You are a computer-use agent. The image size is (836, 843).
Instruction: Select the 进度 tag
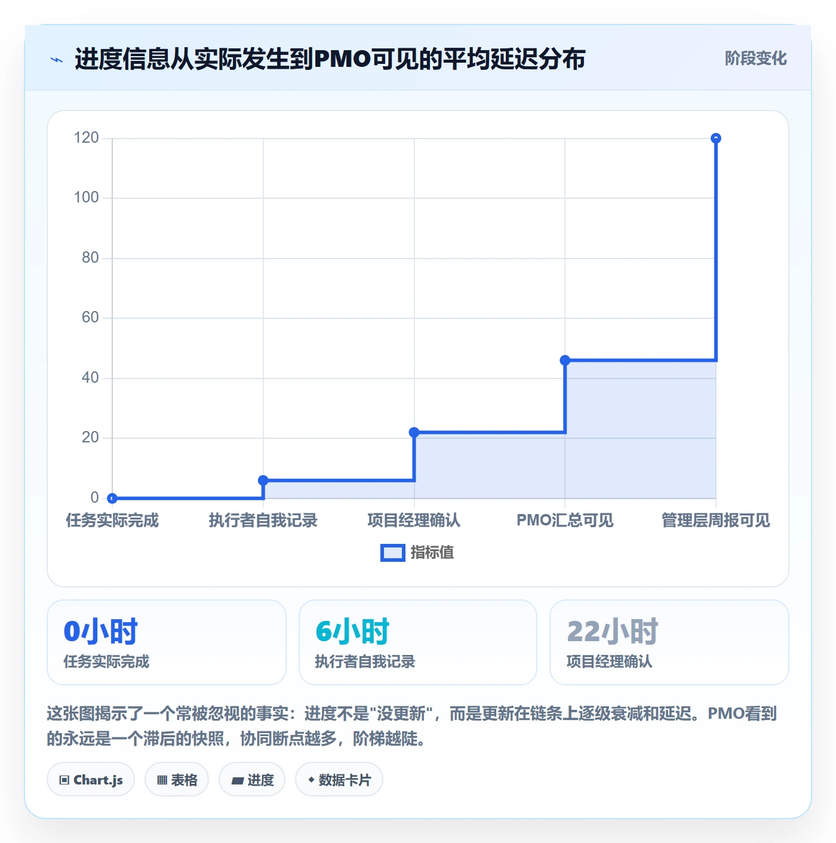click(x=252, y=780)
